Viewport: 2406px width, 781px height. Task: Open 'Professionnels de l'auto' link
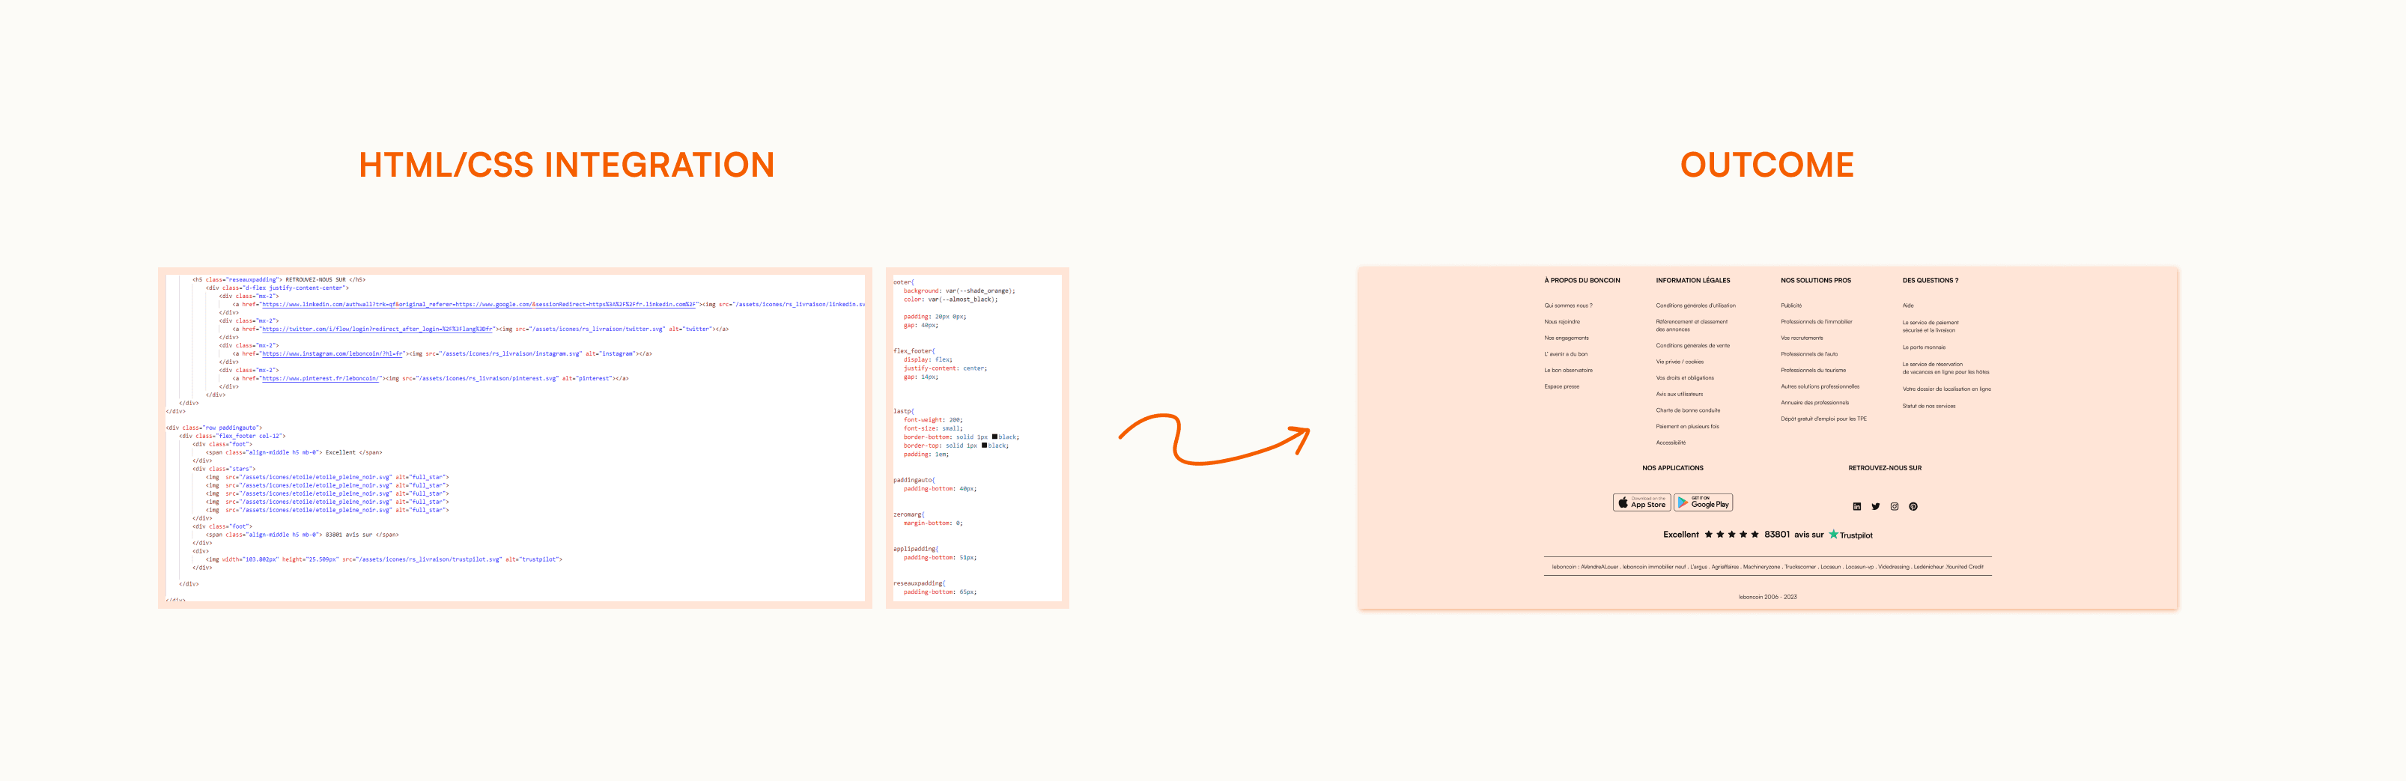[x=1808, y=354]
